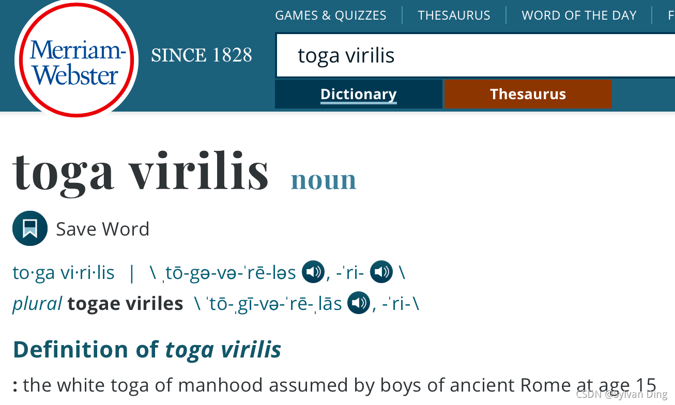
Task: Switch to the Thesaurus search tab
Action: (527, 94)
